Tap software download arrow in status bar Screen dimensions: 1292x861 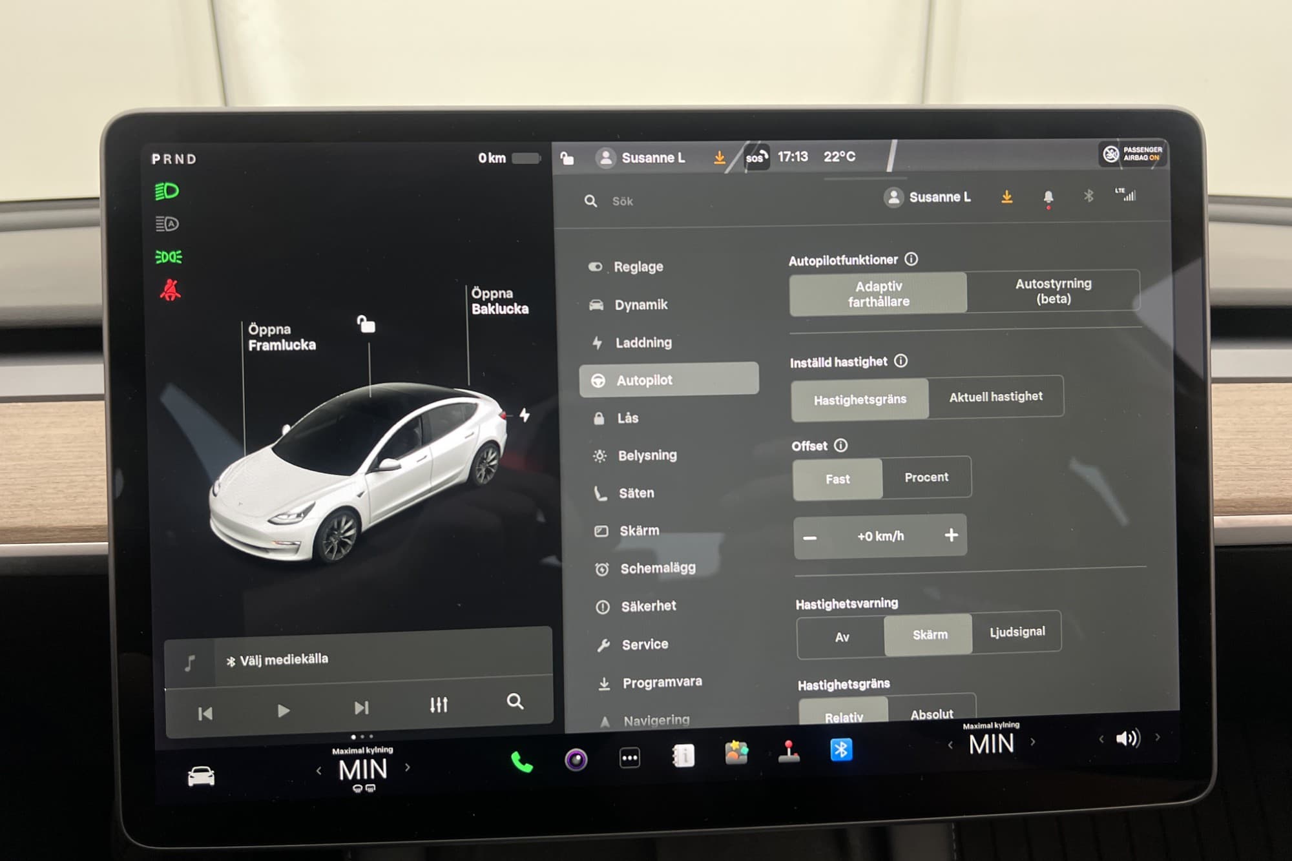coord(719,158)
